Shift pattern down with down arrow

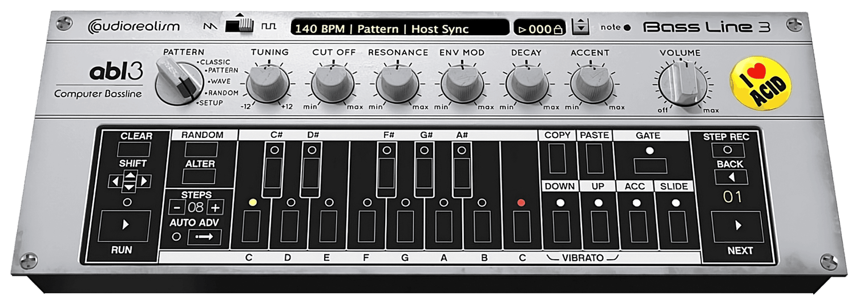pos(130,187)
